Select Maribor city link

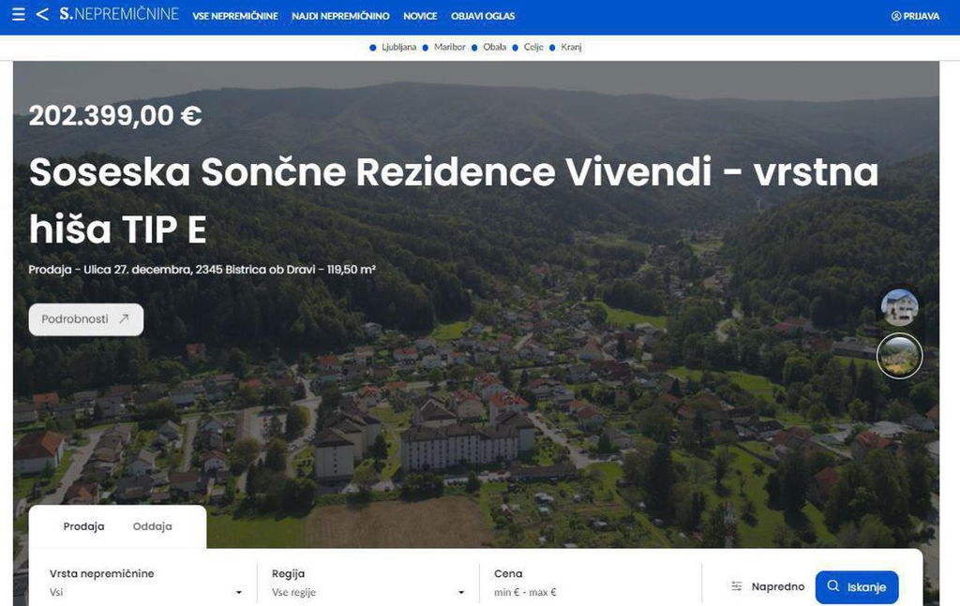[449, 47]
